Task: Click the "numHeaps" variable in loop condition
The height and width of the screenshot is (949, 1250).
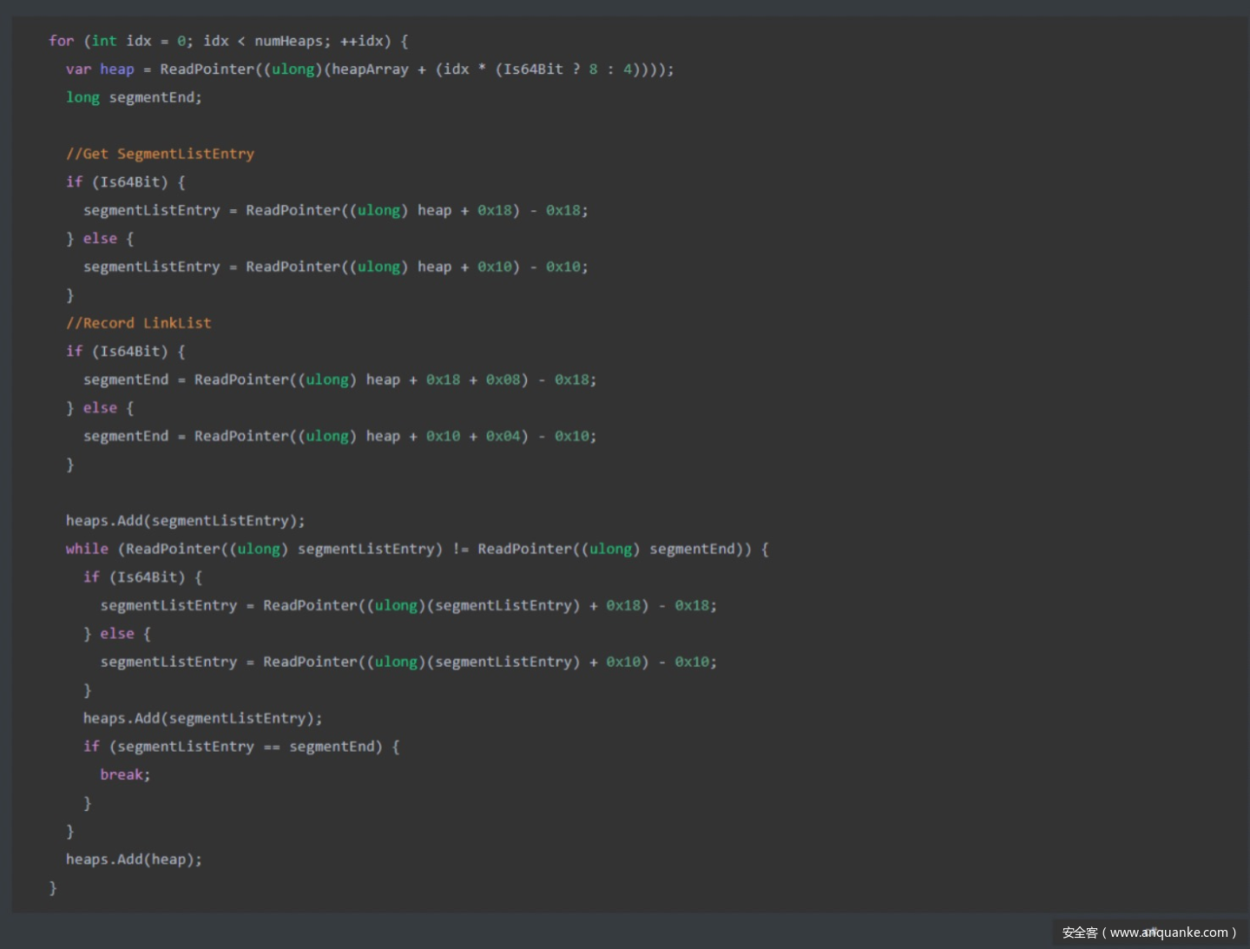Action: pos(287,41)
